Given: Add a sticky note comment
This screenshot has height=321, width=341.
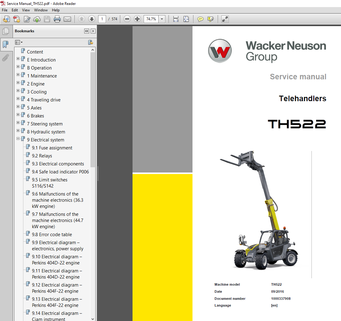Looking at the screenshot, I should [200, 19].
